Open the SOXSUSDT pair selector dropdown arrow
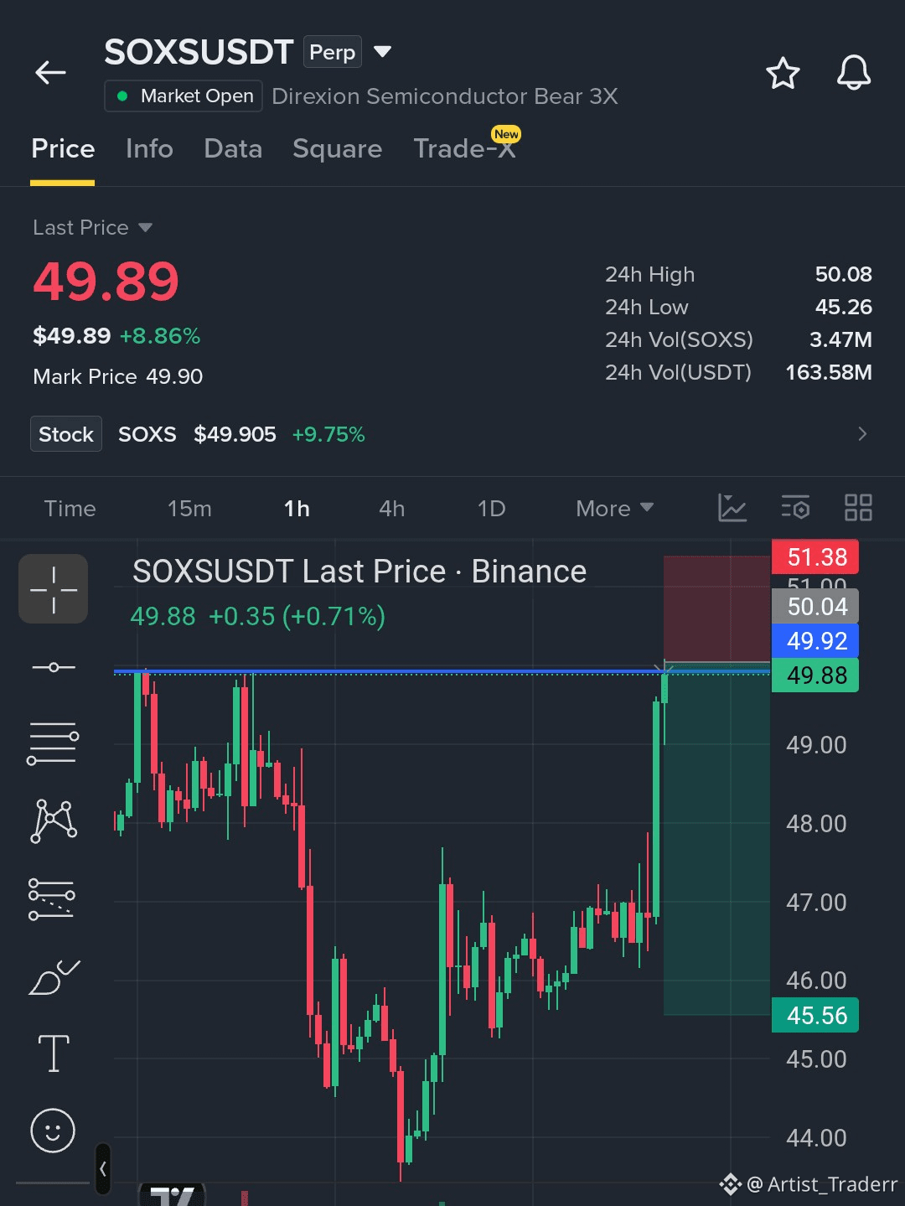 (x=382, y=52)
